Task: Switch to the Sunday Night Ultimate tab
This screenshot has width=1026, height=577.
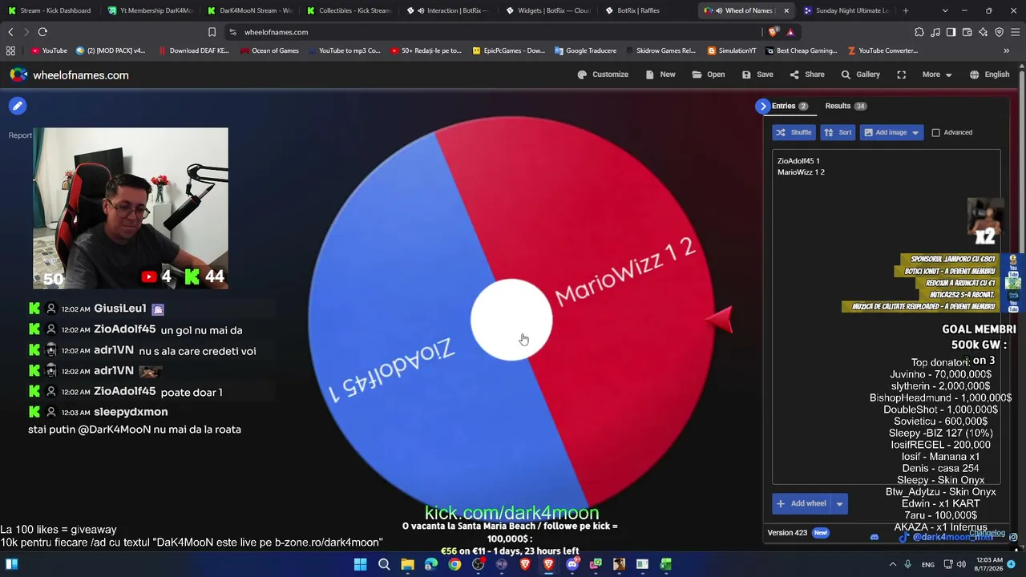Action: point(846,10)
